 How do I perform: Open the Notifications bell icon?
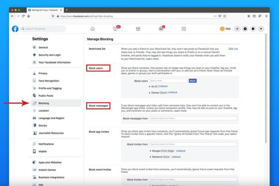(x=253, y=29)
